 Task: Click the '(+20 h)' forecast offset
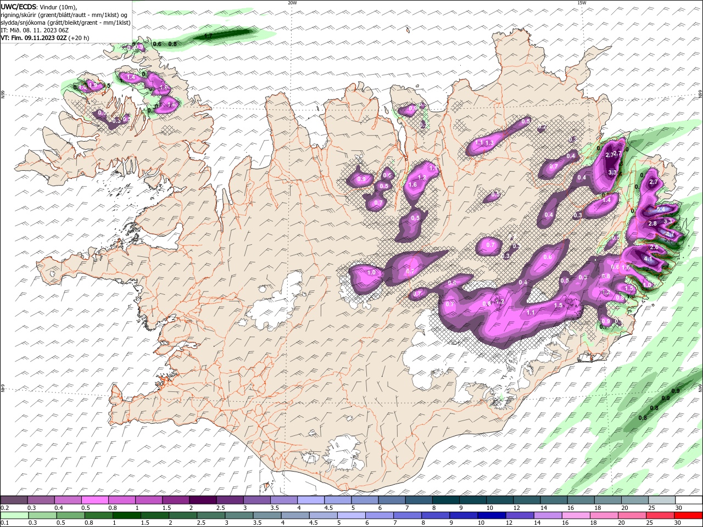79,38
